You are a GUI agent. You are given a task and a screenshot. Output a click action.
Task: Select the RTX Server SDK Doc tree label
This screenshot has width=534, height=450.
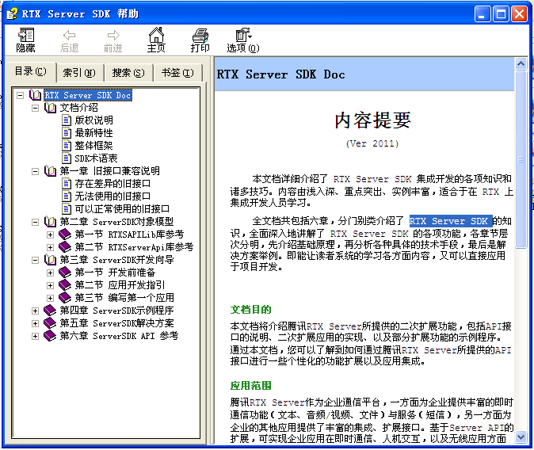88,95
